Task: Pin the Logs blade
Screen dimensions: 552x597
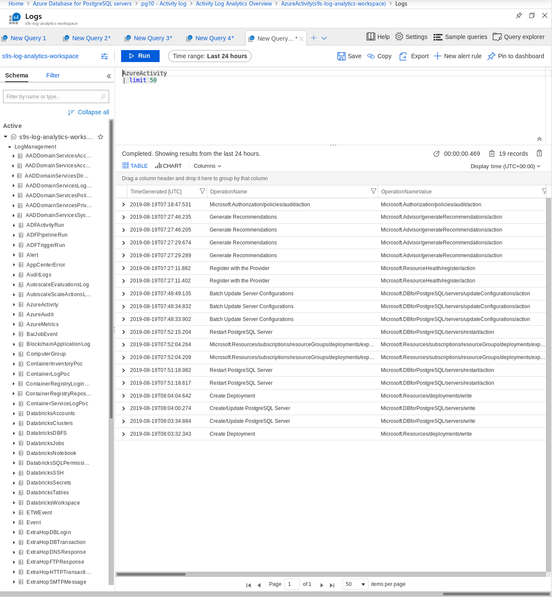Action: pyautogui.click(x=519, y=15)
